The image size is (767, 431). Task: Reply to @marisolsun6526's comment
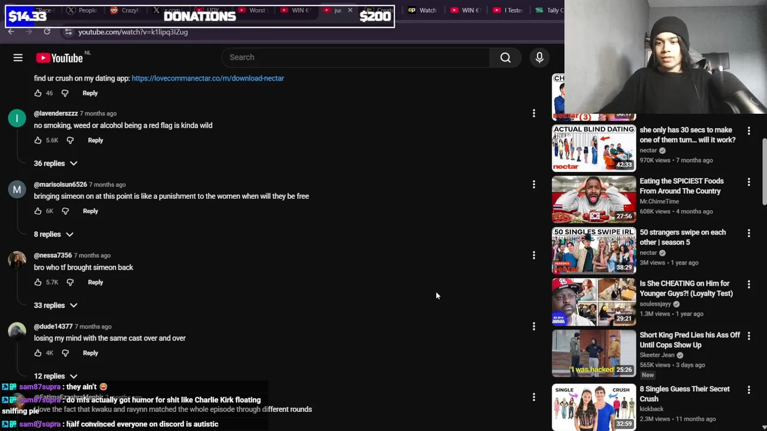pyautogui.click(x=90, y=211)
